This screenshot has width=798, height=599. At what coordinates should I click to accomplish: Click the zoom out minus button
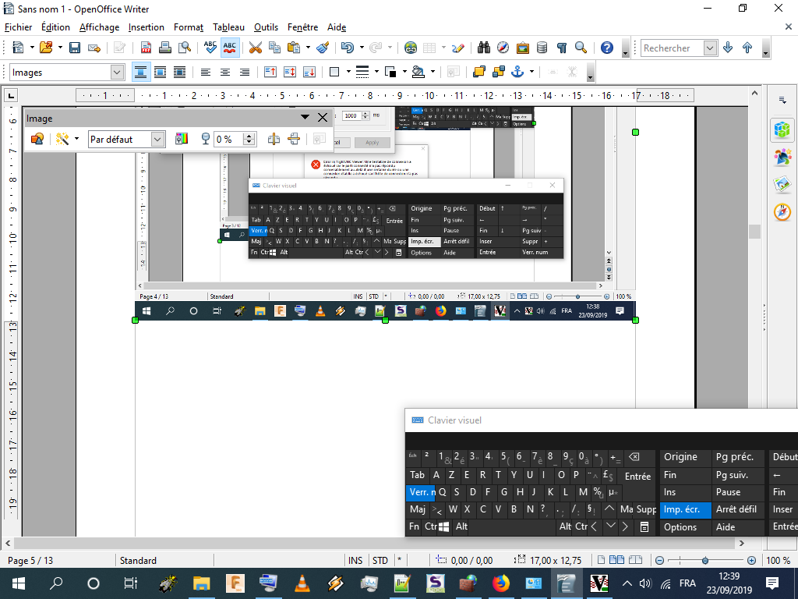(659, 560)
